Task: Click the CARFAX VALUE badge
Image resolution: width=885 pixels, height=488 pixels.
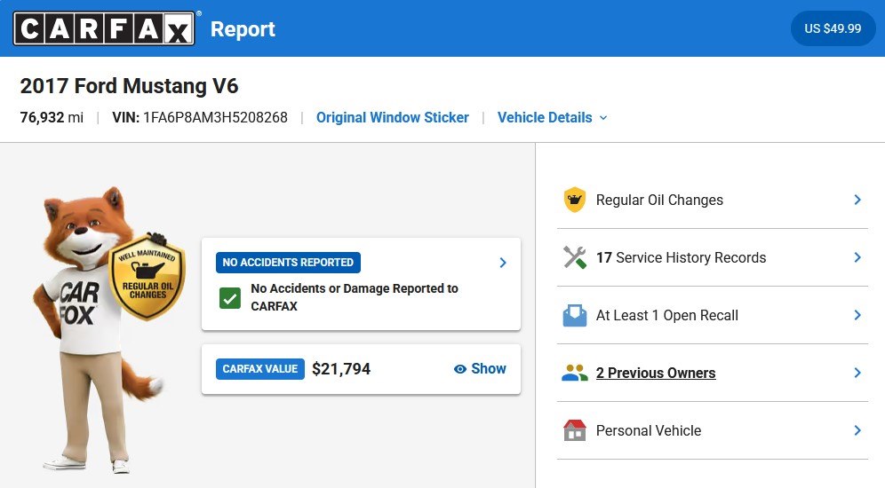Action: (259, 369)
